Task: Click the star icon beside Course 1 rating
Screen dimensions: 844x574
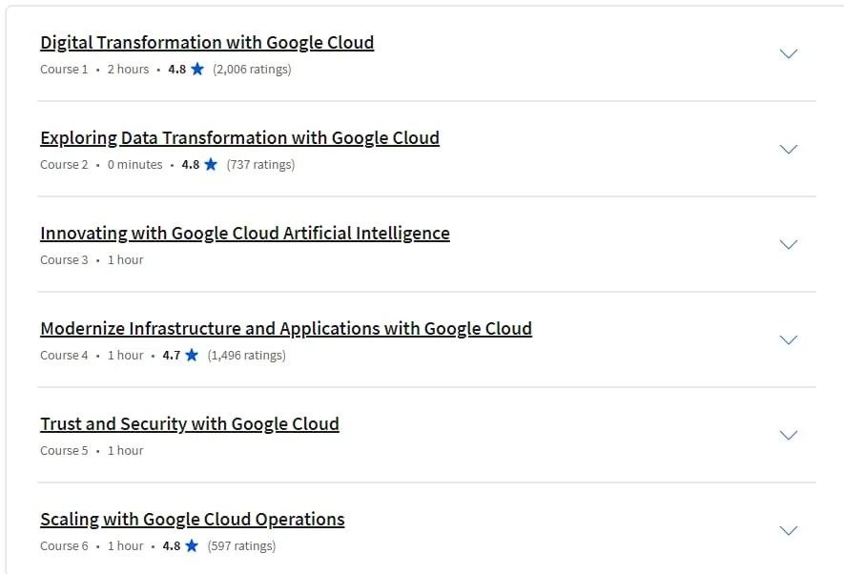Action: (197, 69)
